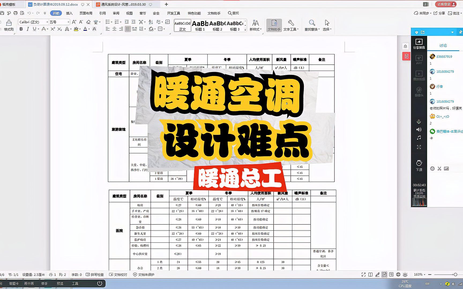The height and width of the screenshot is (289, 463).
Task: Open the 选择 dropdown
Action: point(327,25)
